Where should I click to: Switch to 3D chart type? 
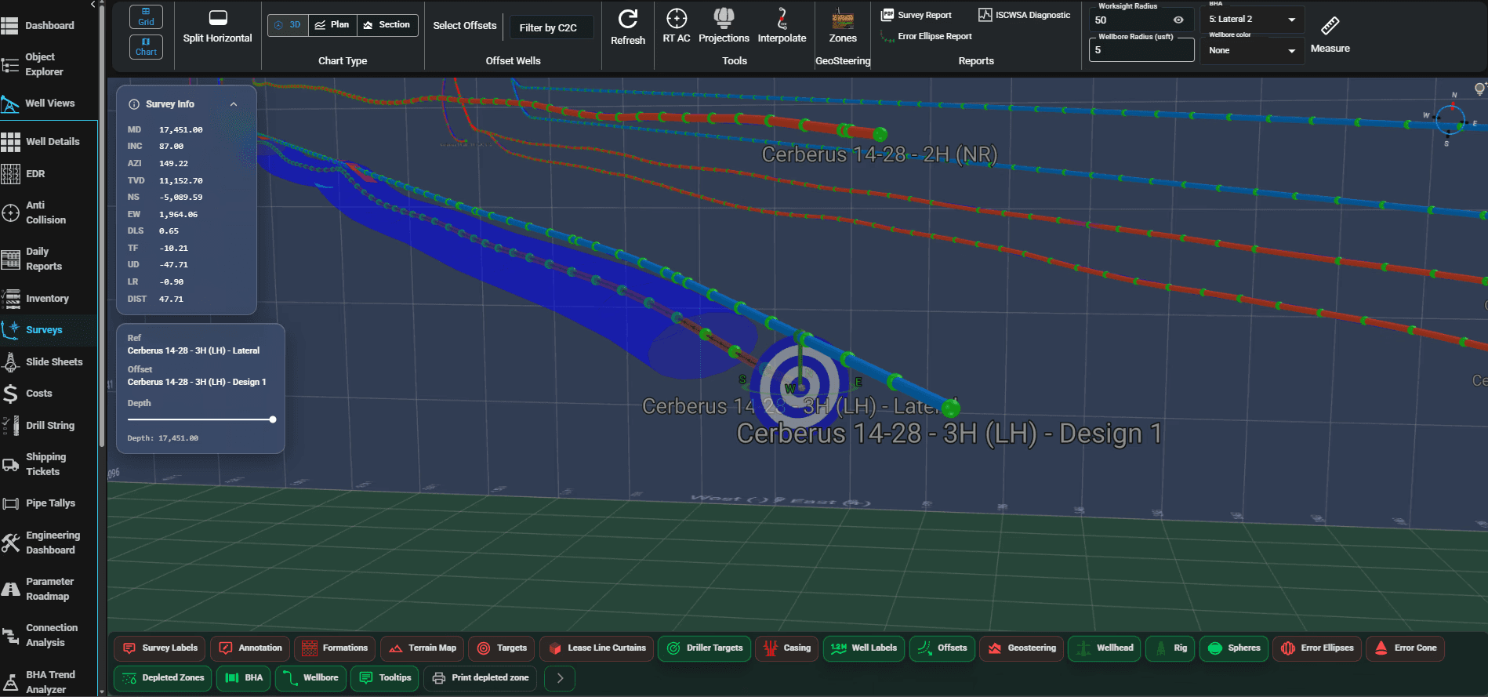pyautogui.click(x=288, y=25)
